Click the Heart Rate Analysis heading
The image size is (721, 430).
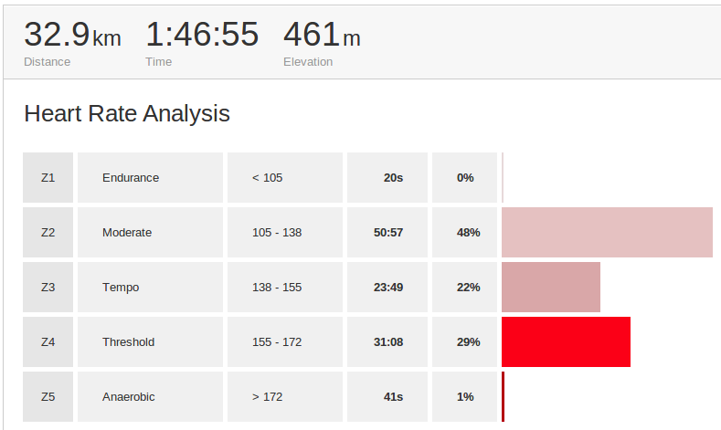click(126, 114)
